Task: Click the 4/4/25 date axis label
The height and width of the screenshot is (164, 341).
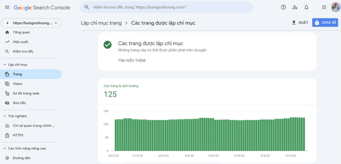Action: (x=189, y=156)
